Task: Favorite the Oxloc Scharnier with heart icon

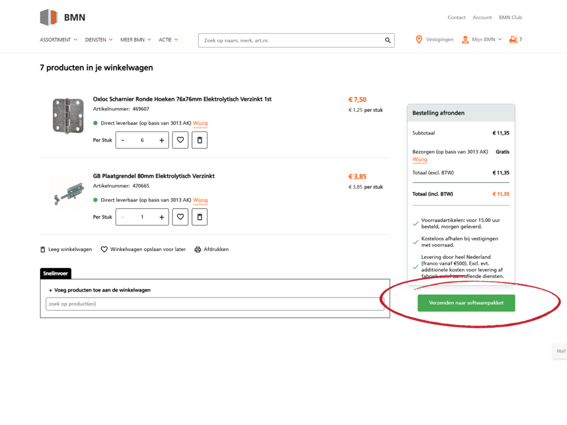Action: coord(180,140)
